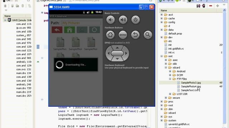The image size is (229, 128).
Task: Click the Path input field
Action: pos(81,23)
